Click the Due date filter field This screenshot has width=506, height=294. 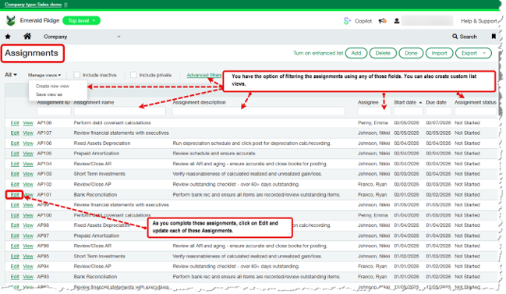coord(438,111)
